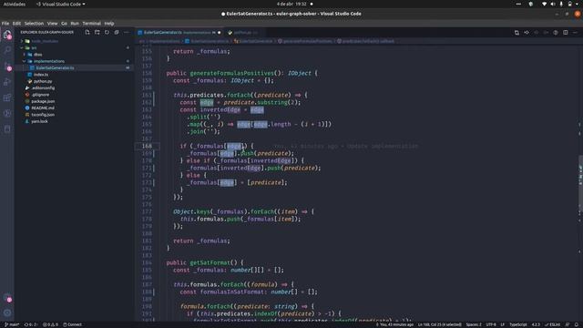Open the View menu
This screenshot has height=328, width=583.
click(53, 24)
